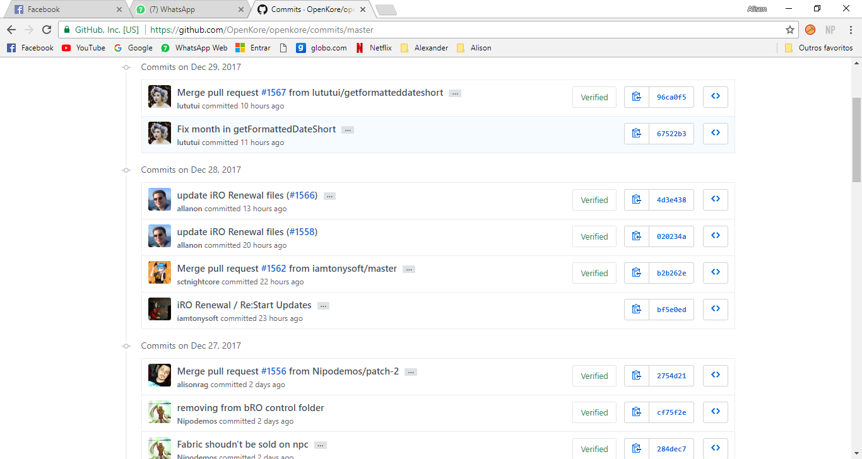Copy the full SHA for commit 4d3e438

[x=637, y=200]
